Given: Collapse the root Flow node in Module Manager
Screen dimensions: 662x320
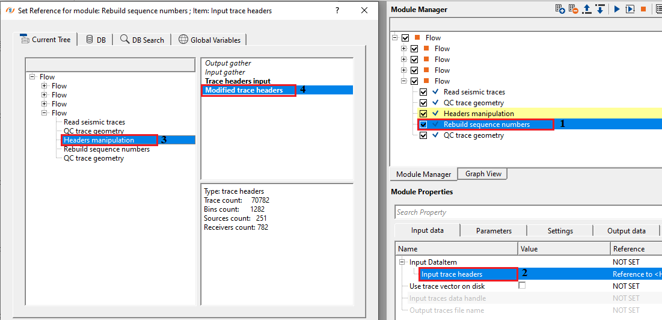Looking at the screenshot, I should point(395,38).
